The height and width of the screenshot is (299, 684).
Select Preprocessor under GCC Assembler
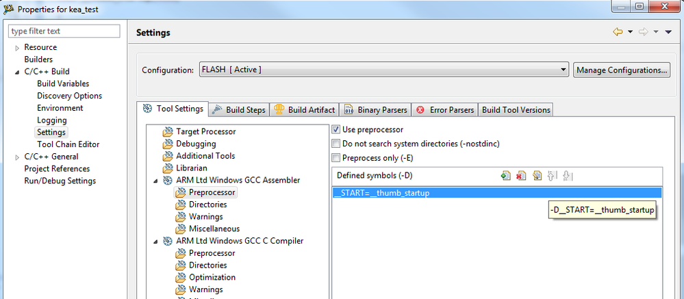click(x=212, y=192)
